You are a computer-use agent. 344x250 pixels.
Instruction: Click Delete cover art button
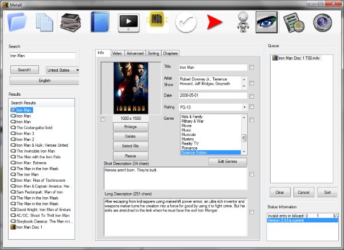(131, 136)
